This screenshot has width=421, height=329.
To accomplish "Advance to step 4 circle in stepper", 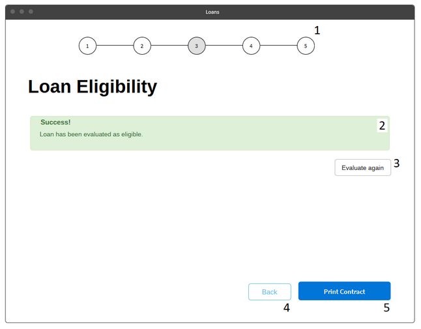I will pos(252,46).
